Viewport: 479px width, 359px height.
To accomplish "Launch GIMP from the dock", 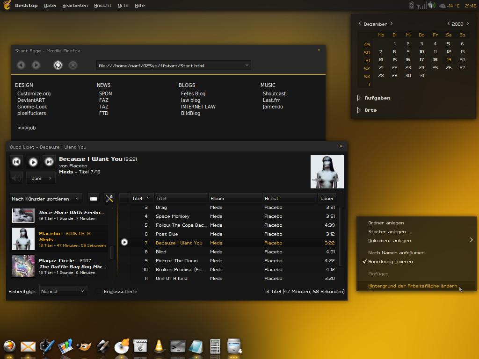I will pos(84,346).
